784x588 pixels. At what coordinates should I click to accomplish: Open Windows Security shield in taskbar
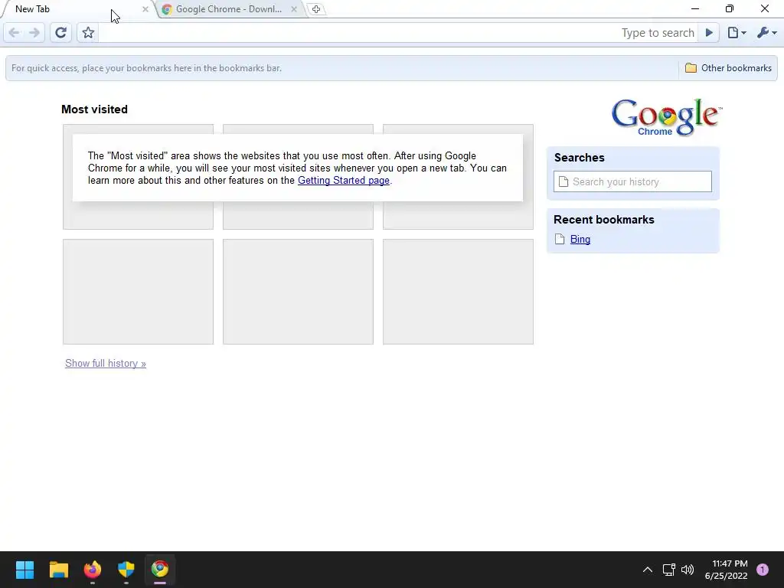[126, 570]
